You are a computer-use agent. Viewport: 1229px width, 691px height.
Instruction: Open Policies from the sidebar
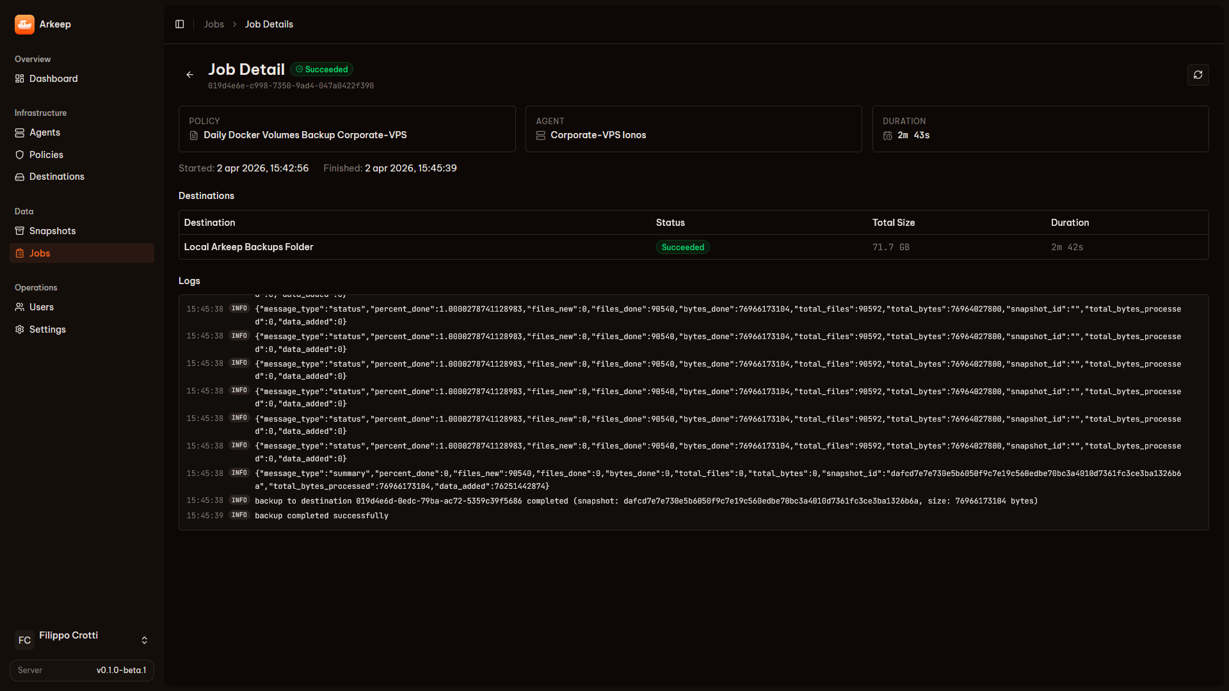tap(46, 154)
